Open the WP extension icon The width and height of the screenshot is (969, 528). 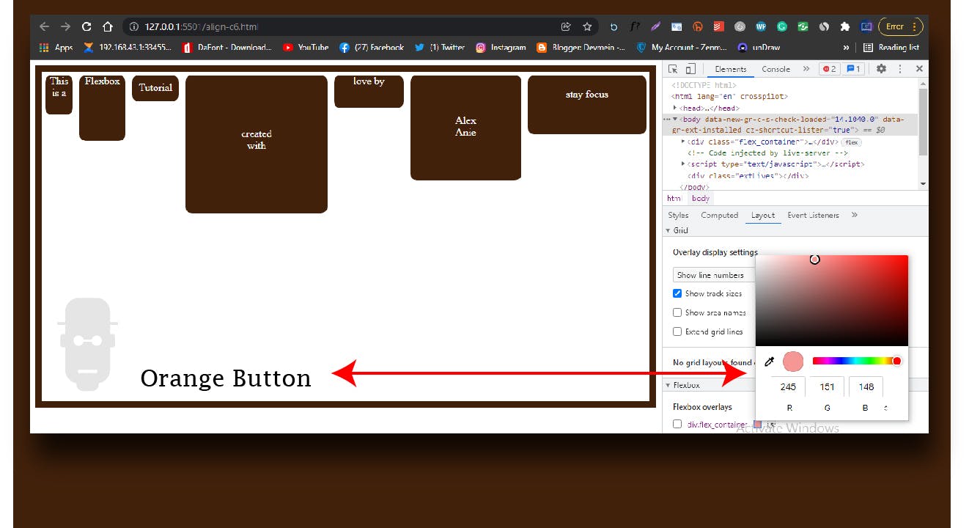coord(761,26)
